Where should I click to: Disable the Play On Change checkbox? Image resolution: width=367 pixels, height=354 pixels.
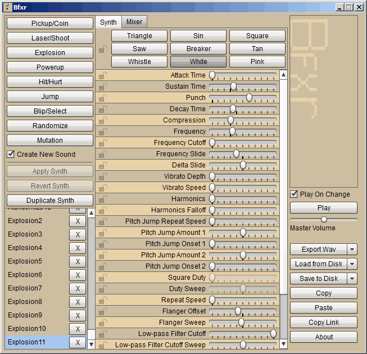294,194
